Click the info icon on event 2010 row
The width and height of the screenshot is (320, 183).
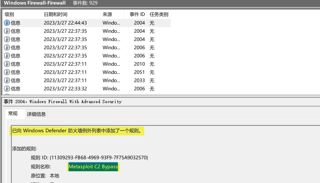point(7,64)
